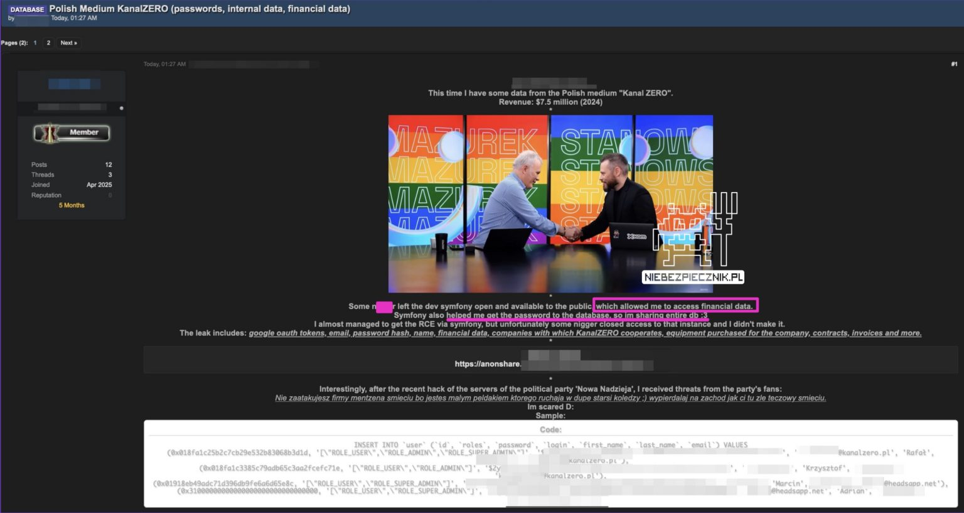Click the Joined date Apr 2025
The width and height of the screenshot is (964, 513).
(99, 185)
